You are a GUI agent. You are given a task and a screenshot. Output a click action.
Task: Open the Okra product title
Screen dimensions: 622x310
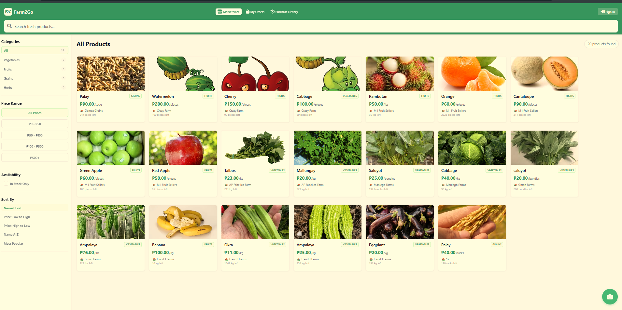pyautogui.click(x=229, y=245)
